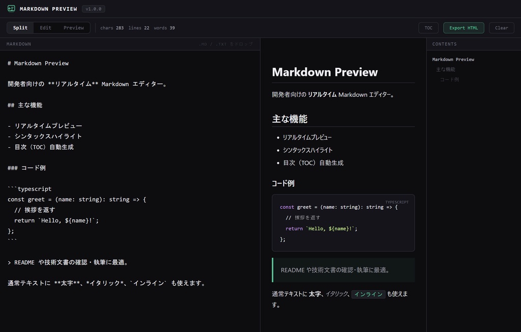The height and width of the screenshot is (332, 521).
Task: Click the '# Markdown Preview' editor line
Action: (x=38, y=63)
